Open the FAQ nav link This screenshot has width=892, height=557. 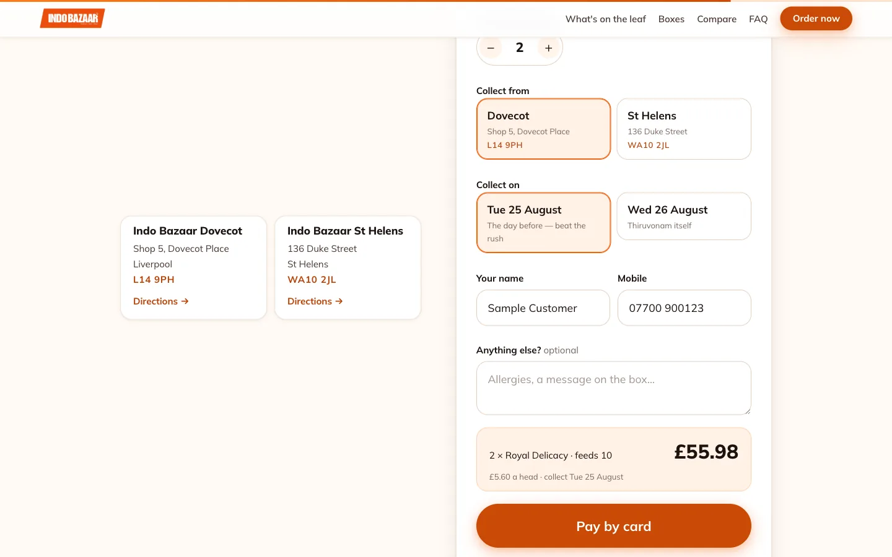point(758,19)
